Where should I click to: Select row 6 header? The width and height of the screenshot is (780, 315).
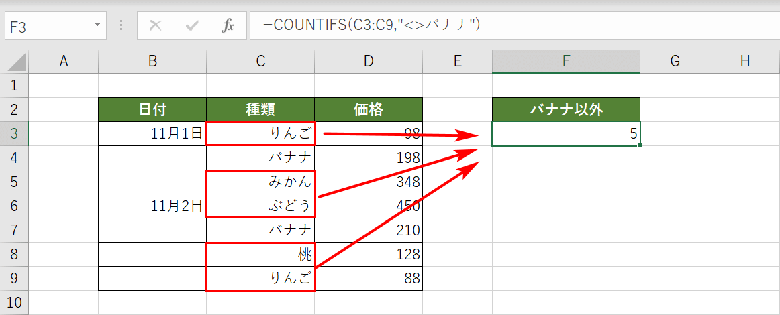(x=14, y=206)
